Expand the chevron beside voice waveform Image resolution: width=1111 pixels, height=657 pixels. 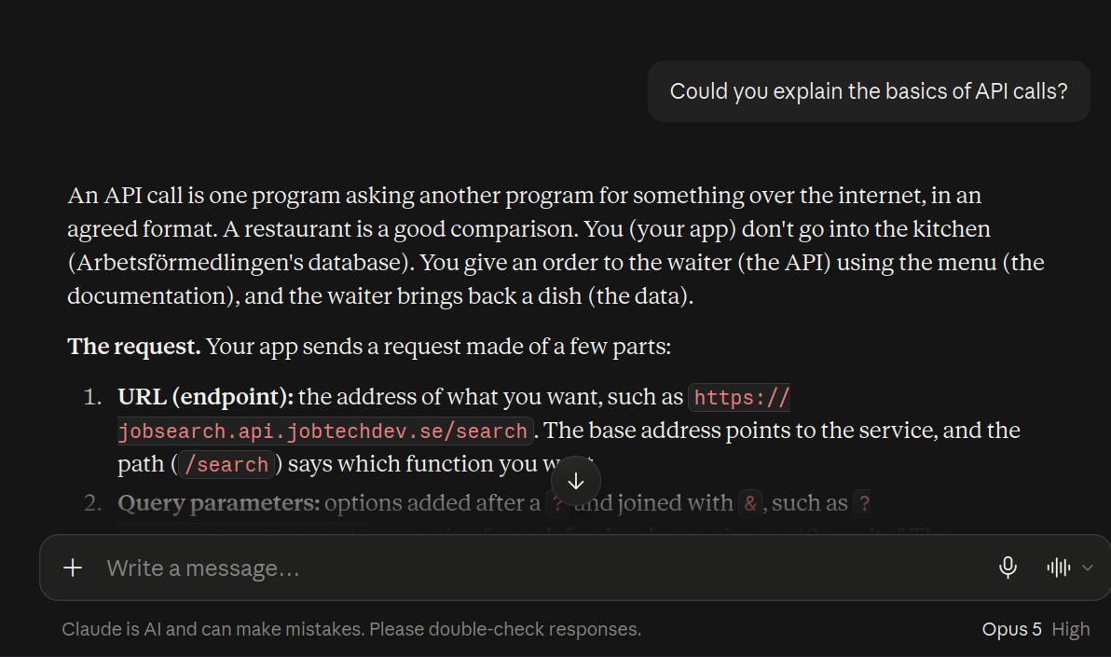pyautogui.click(x=1088, y=568)
